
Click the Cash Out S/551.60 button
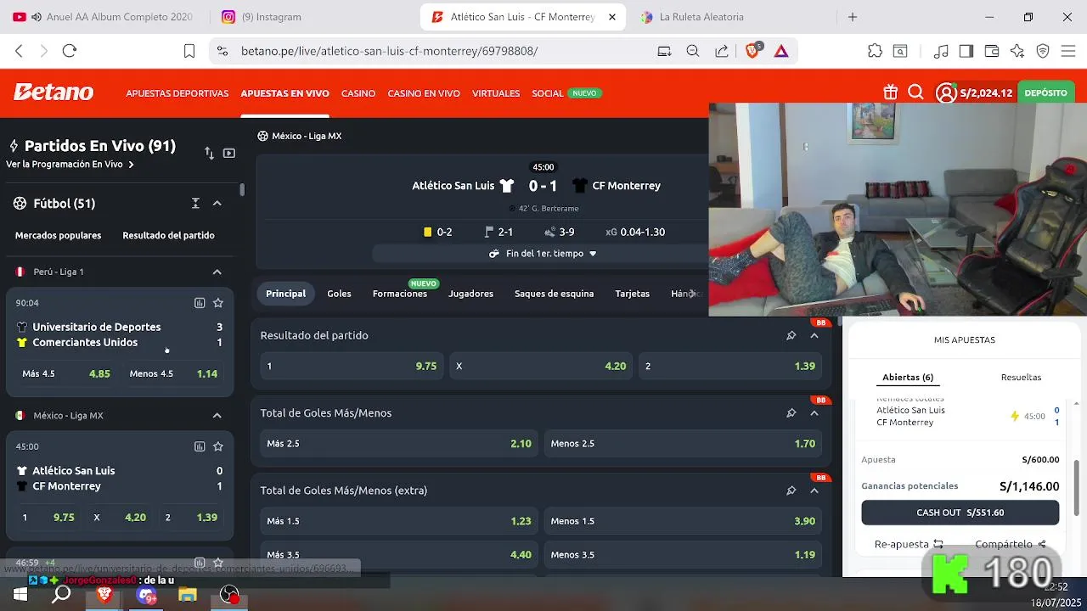click(x=960, y=513)
